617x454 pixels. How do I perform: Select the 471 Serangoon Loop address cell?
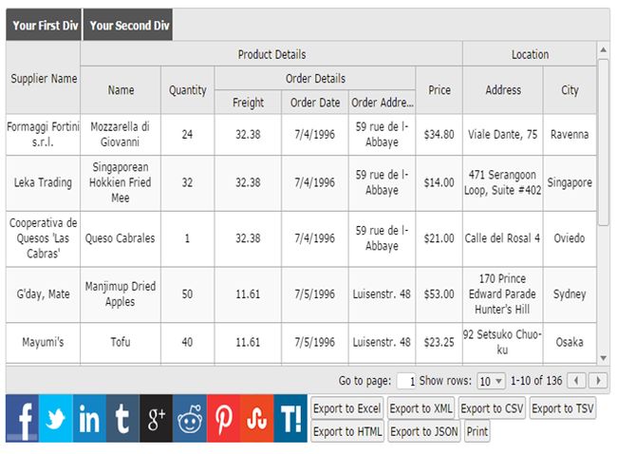point(503,182)
